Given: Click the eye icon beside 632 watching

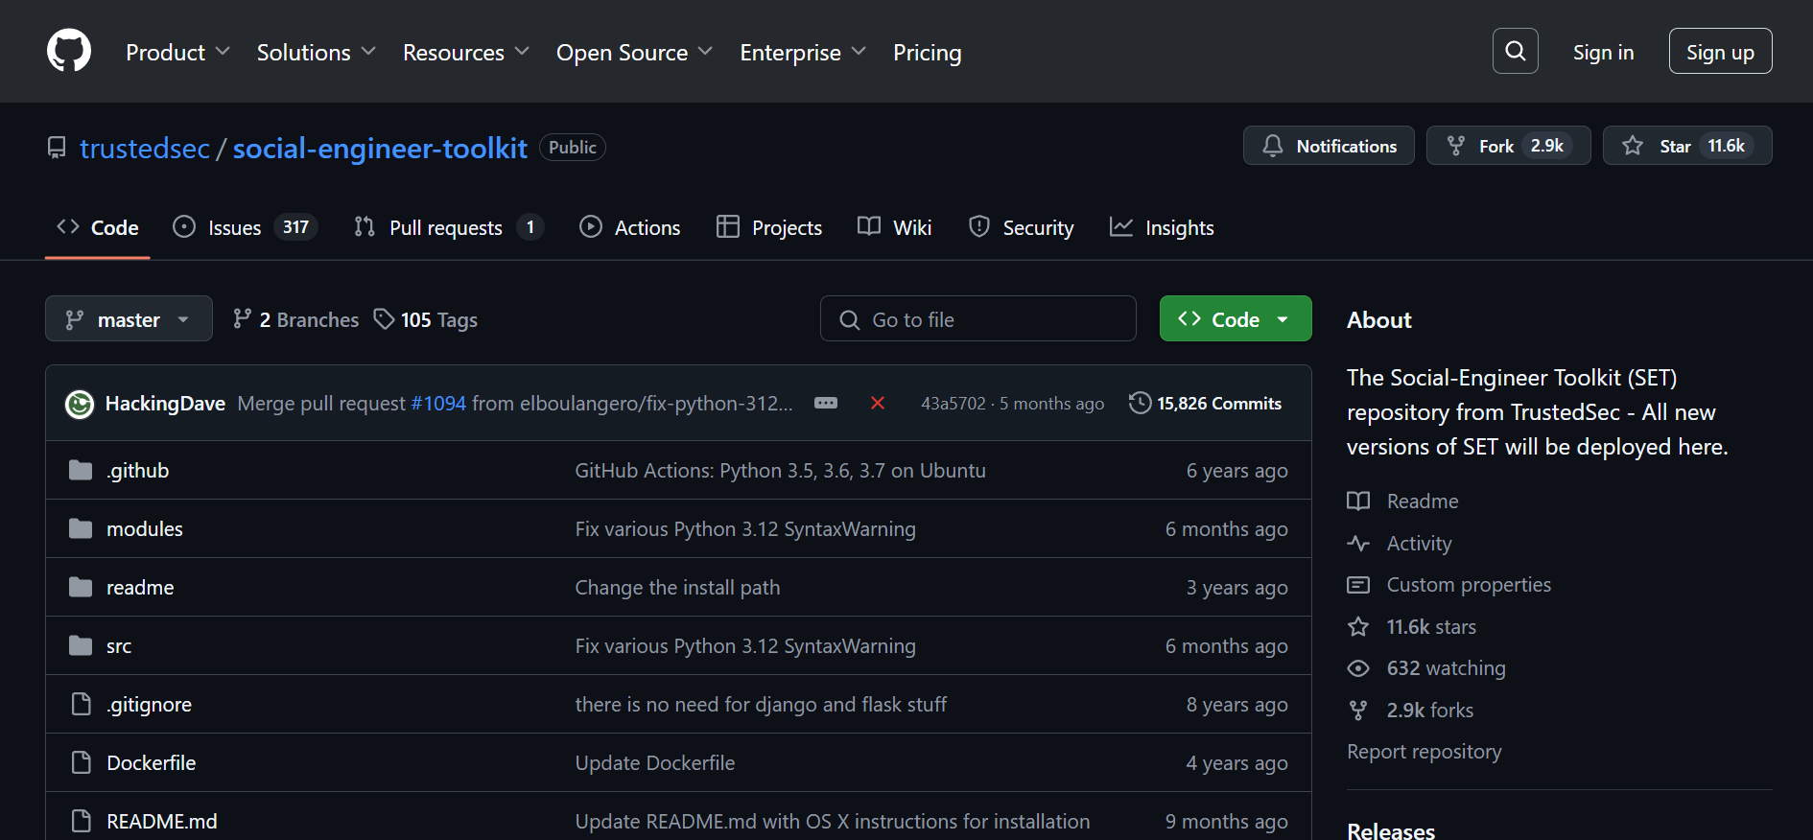Looking at the screenshot, I should [x=1358, y=668].
